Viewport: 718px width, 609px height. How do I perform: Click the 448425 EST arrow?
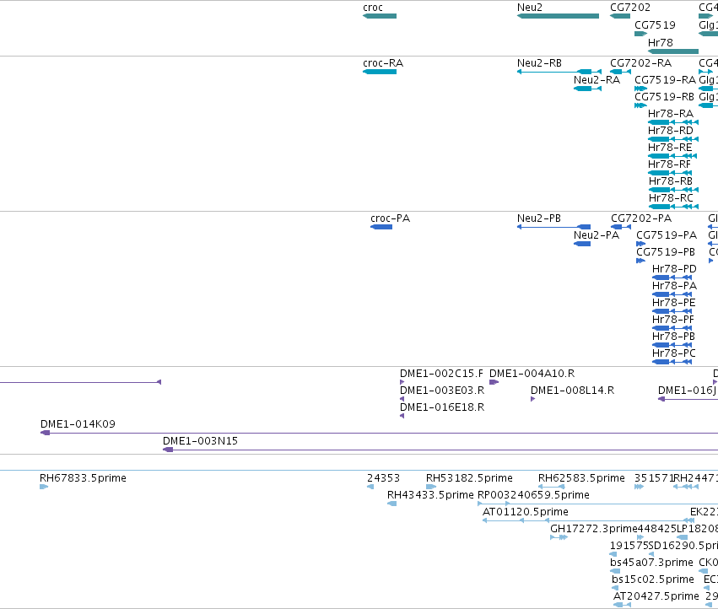pos(640,537)
